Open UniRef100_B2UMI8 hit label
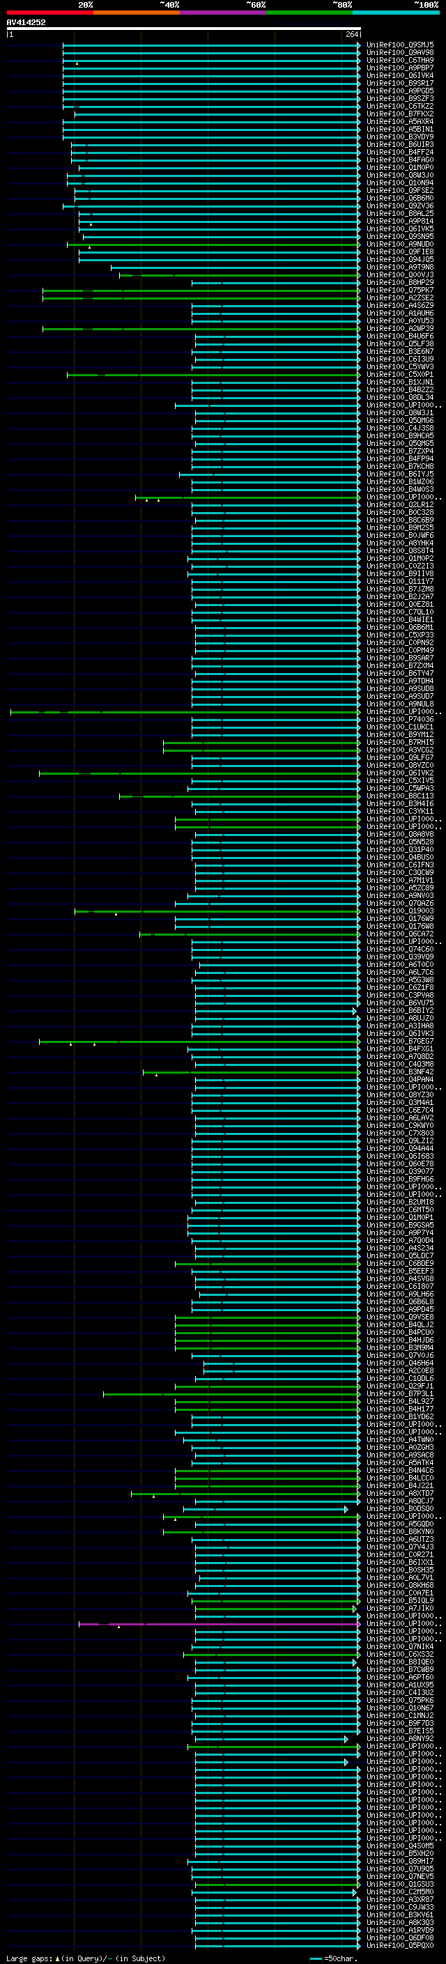The height and width of the screenshot is (1964, 446). tap(400, 1203)
